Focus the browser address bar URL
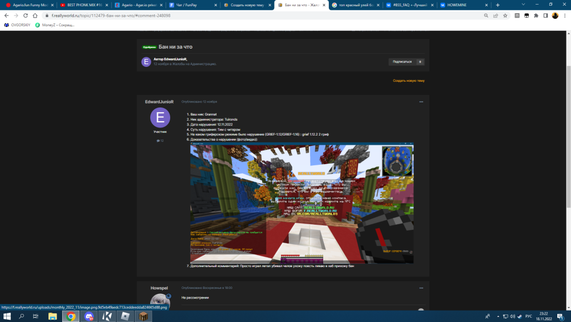This screenshot has height=322, width=571. (111, 15)
